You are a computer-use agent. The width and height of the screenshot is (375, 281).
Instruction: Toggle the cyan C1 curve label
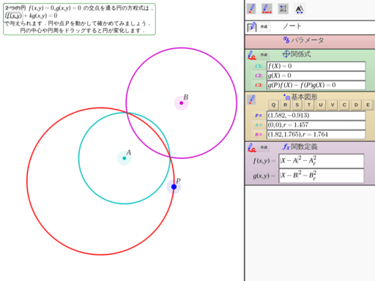pyautogui.click(x=259, y=66)
